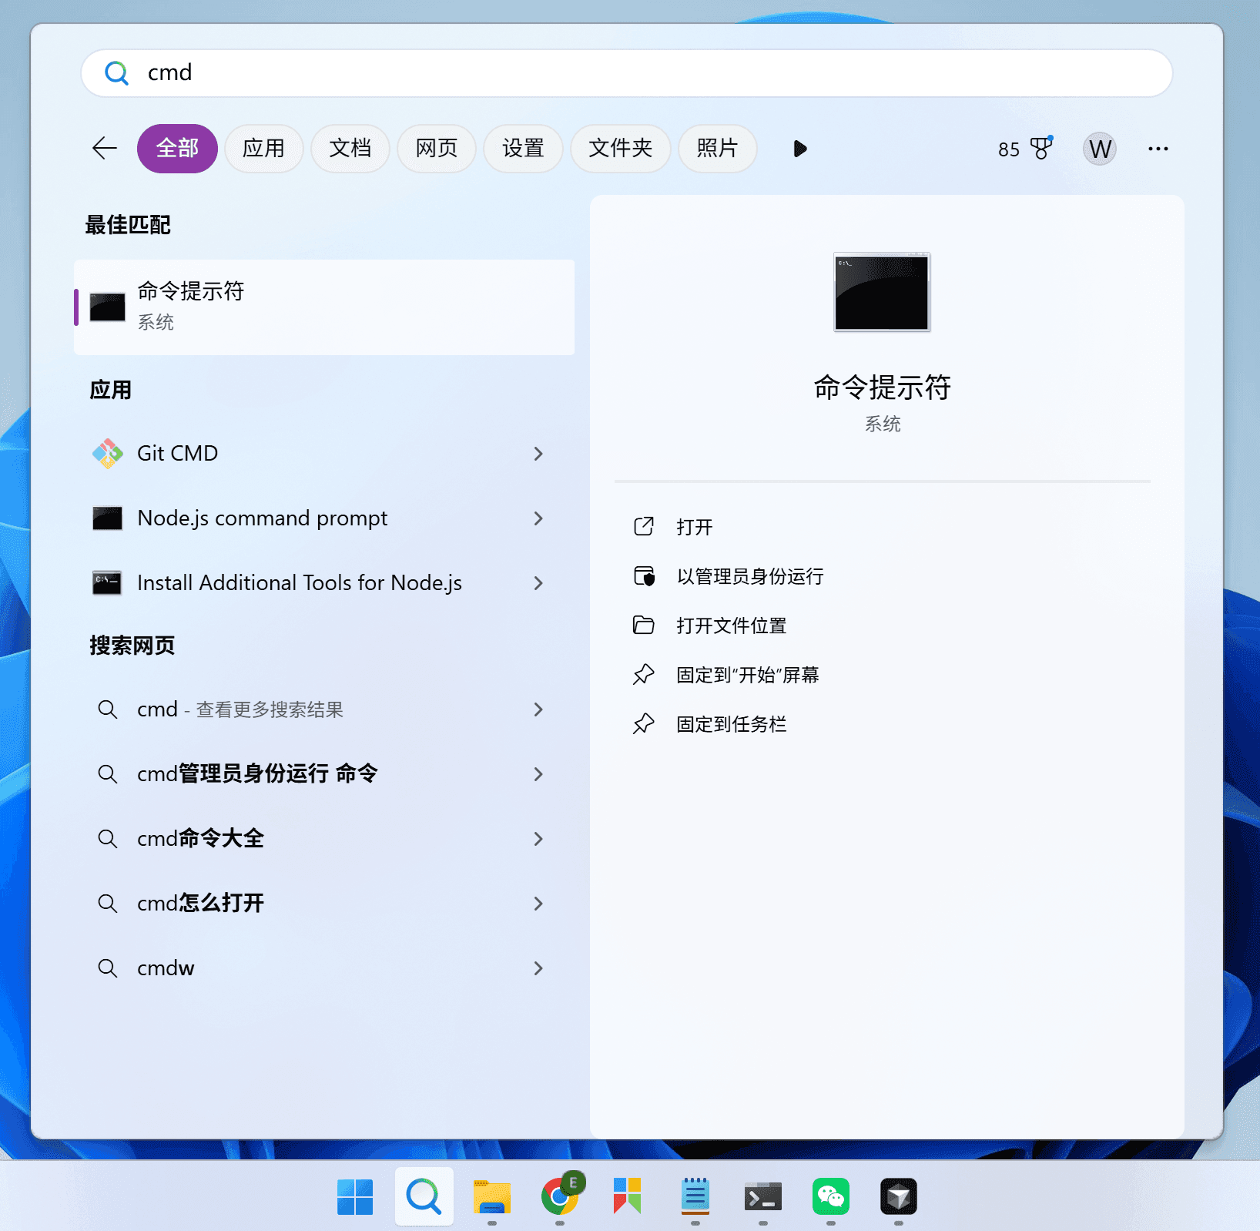Open the rewards trophy icon showing 85

[x=1040, y=148]
